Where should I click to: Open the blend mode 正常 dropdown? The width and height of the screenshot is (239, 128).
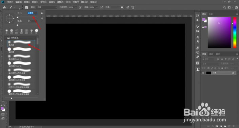point(47,7)
